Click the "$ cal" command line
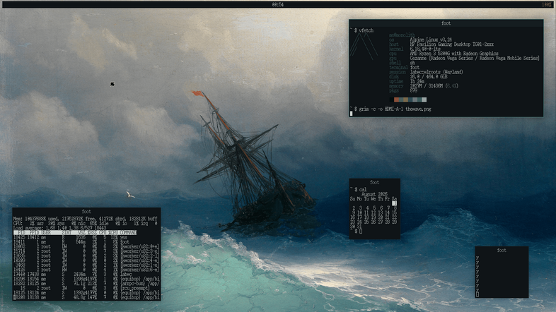 click(360, 190)
